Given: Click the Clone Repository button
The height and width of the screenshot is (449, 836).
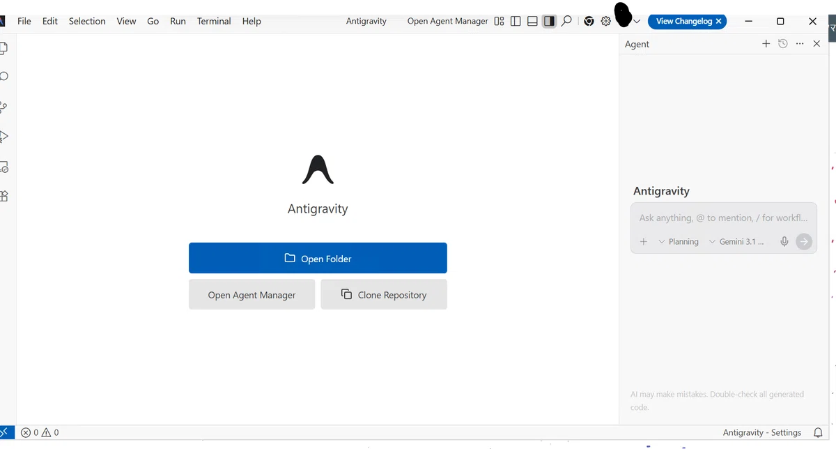Looking at the screenshot, I should click(384, 294).
